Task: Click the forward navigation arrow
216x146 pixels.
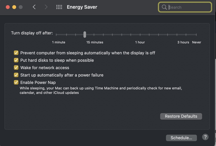Action: (46, 7)
